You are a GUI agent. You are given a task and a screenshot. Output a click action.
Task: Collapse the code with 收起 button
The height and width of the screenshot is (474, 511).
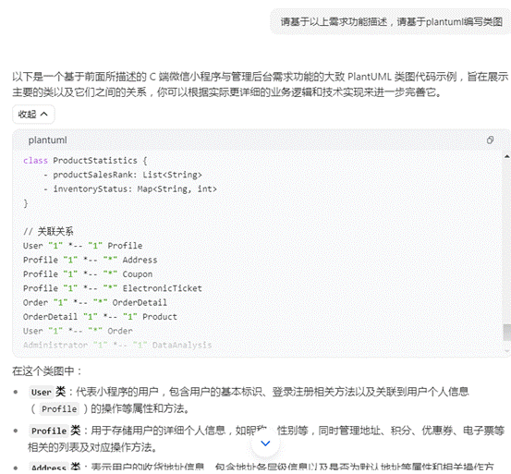(x=33, y=115)
